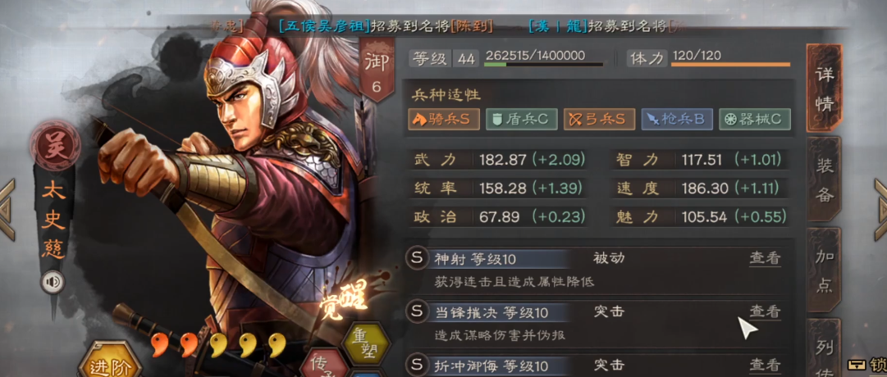Switch to the 加点 tab

click(824, 270)
